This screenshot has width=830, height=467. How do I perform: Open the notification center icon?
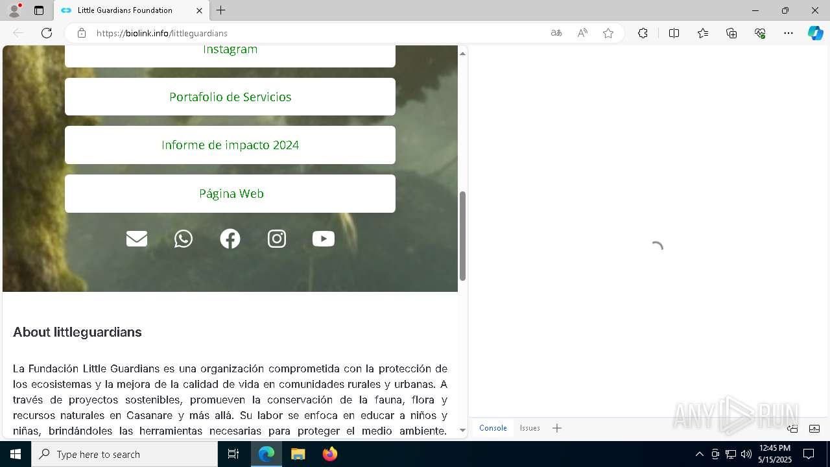coord(809,454)
